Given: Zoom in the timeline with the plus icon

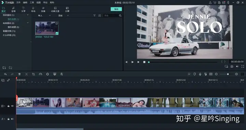Looking at the screenshot, I should pos(236,74).
